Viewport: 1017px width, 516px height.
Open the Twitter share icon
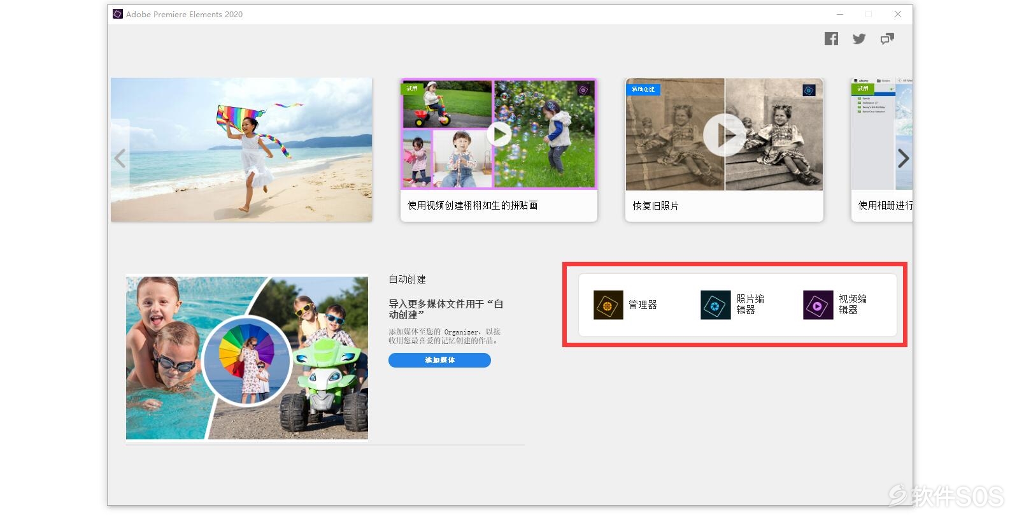(859, 39)
